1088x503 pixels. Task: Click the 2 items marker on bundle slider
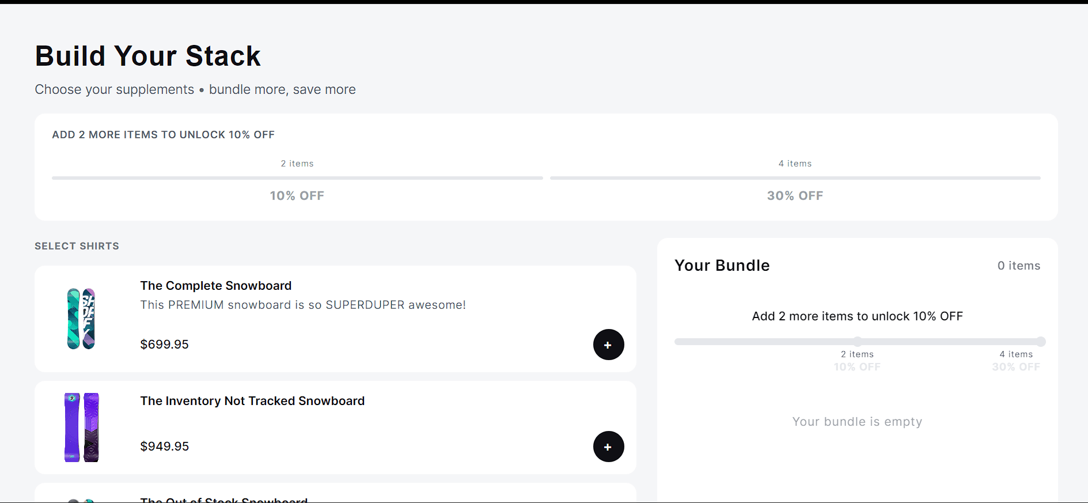coord(858,342)
